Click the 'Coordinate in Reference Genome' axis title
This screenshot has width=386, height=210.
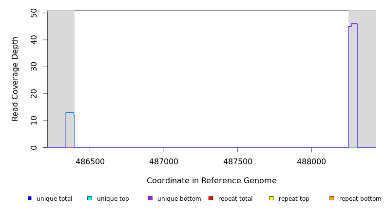point(212,181)
